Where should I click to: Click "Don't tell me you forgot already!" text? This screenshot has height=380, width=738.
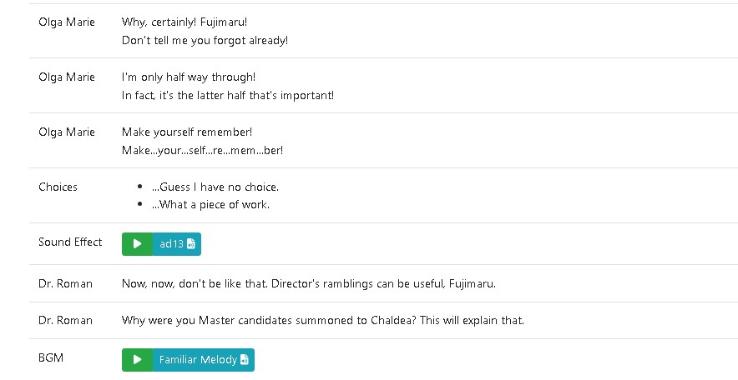click(205, 40)
